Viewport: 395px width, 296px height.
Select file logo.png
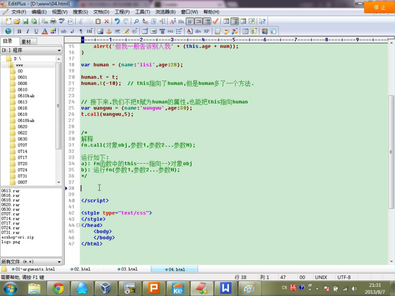tap(11, 242)
